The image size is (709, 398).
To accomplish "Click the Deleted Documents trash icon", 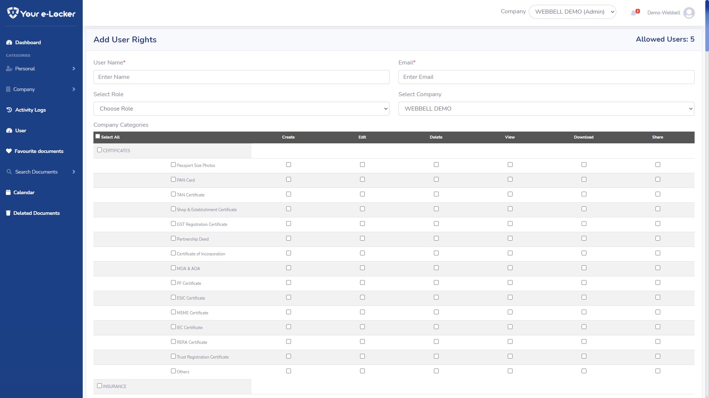I will tap(8, 213).
